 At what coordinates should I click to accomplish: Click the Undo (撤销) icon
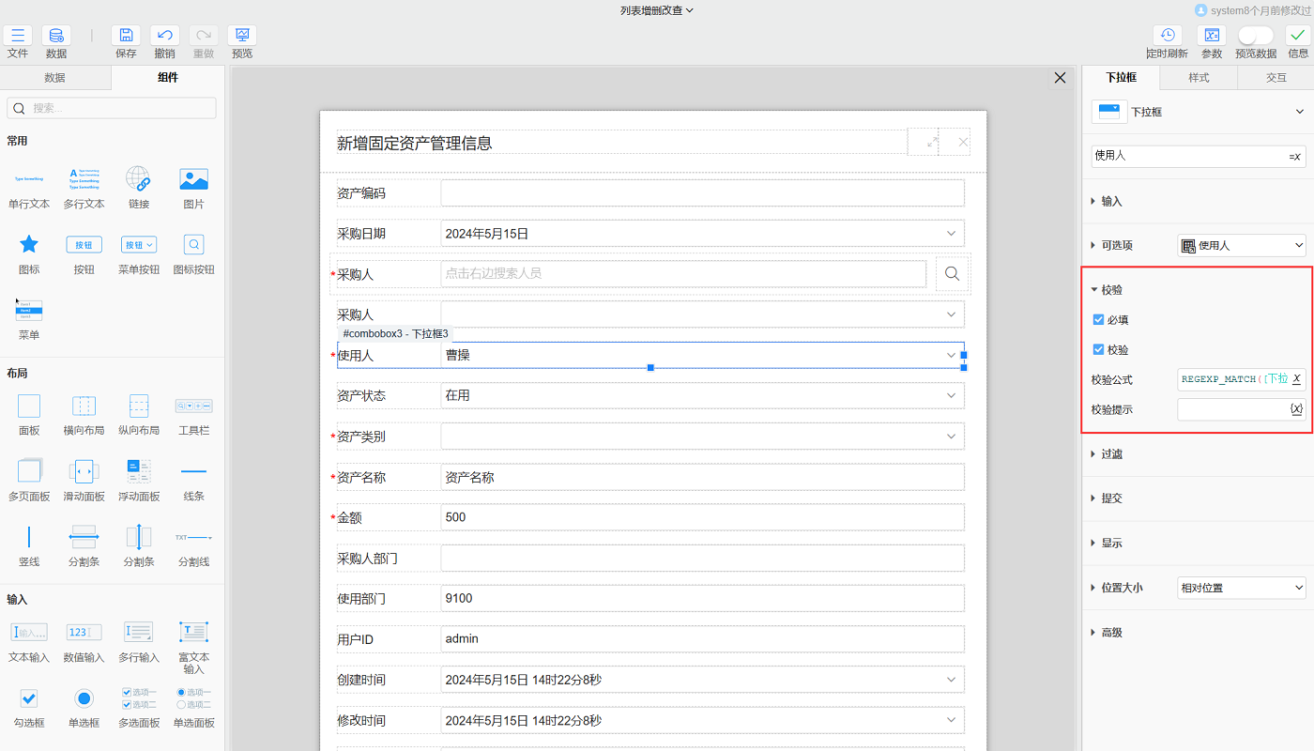point(164,36)
